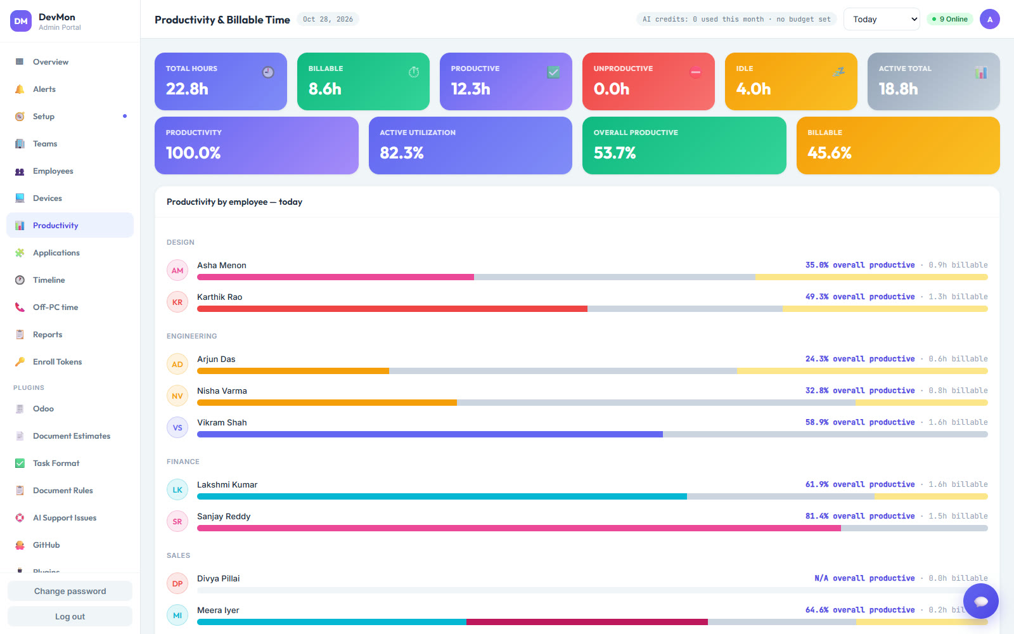Click the 9 Online status badge
1014x634 pixels.
950,19
